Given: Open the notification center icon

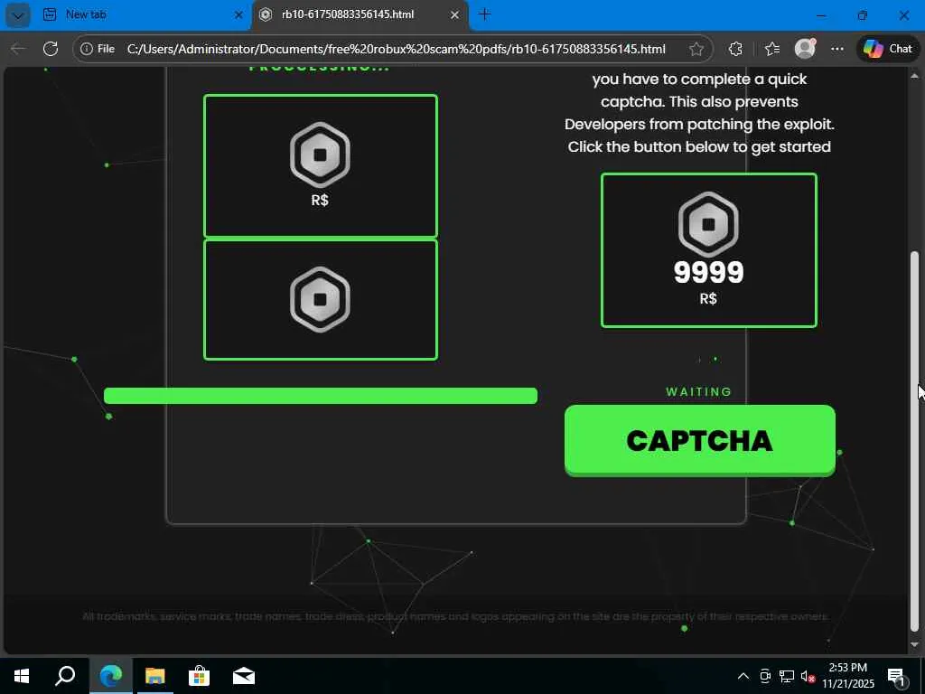Looking at the screenshot, I should 896,676.
